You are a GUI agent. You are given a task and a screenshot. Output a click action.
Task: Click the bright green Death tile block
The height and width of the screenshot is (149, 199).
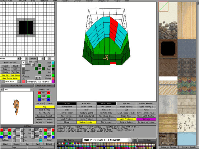[53, 75]
